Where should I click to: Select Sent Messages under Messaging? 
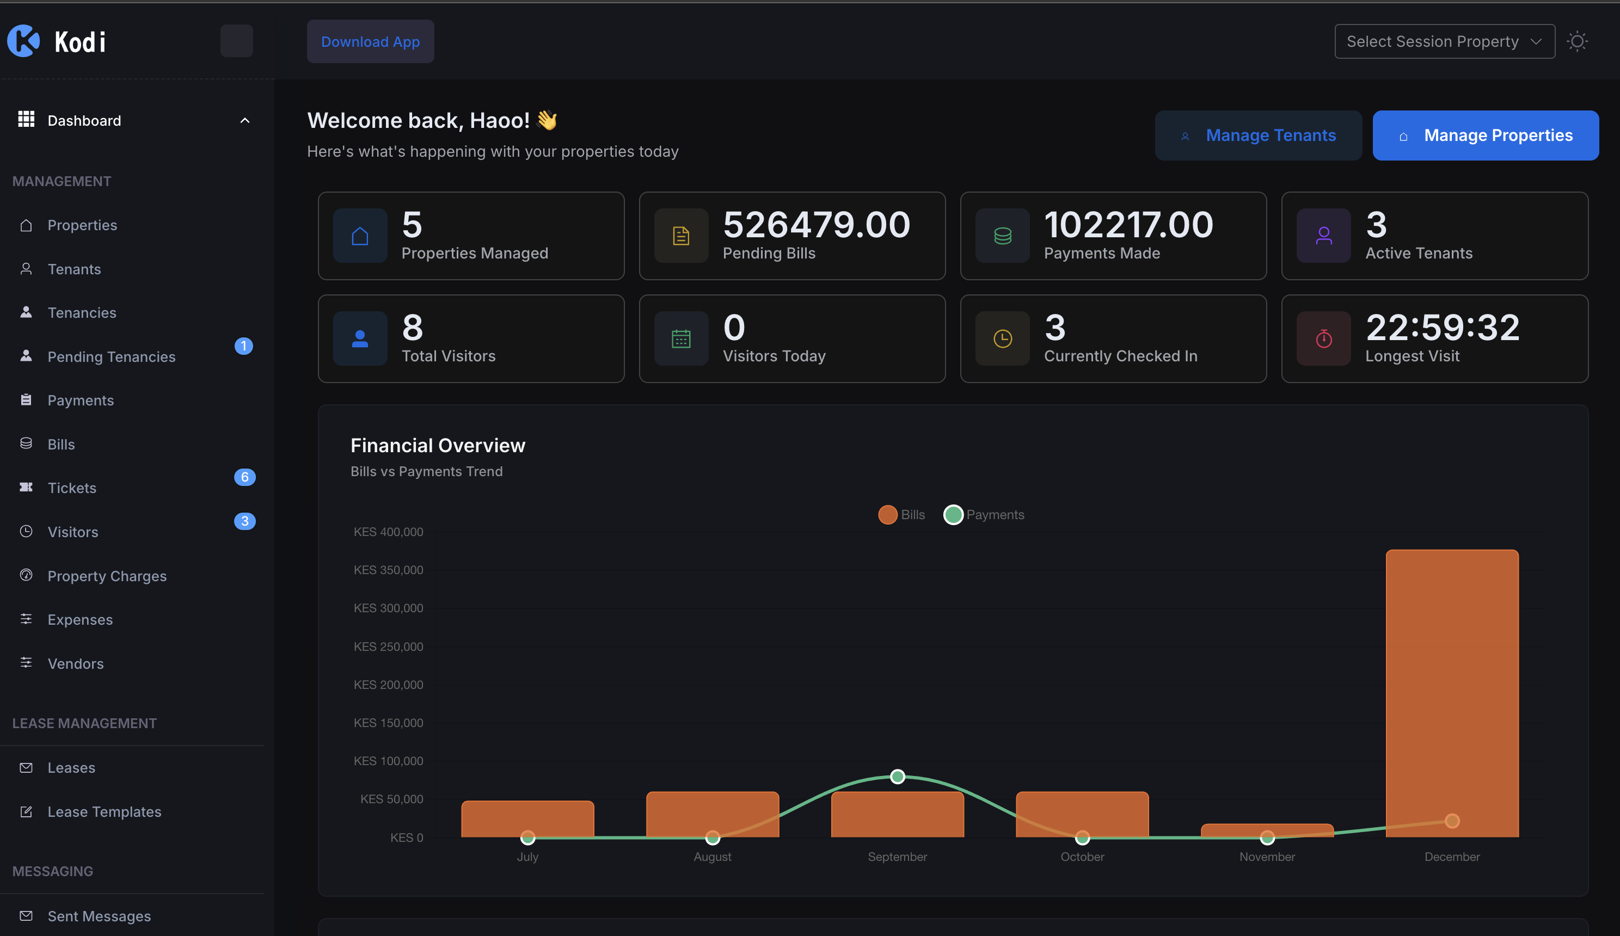[x=99, y=915]
